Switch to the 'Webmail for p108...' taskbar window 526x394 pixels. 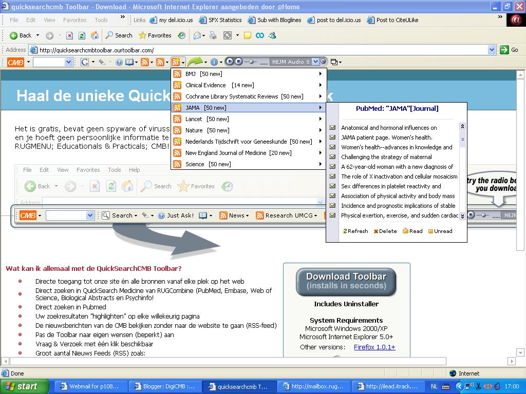click(x=90, y=386)
